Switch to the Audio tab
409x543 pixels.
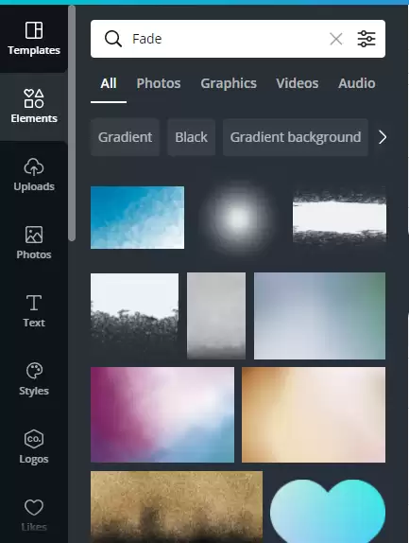(357, 83)
